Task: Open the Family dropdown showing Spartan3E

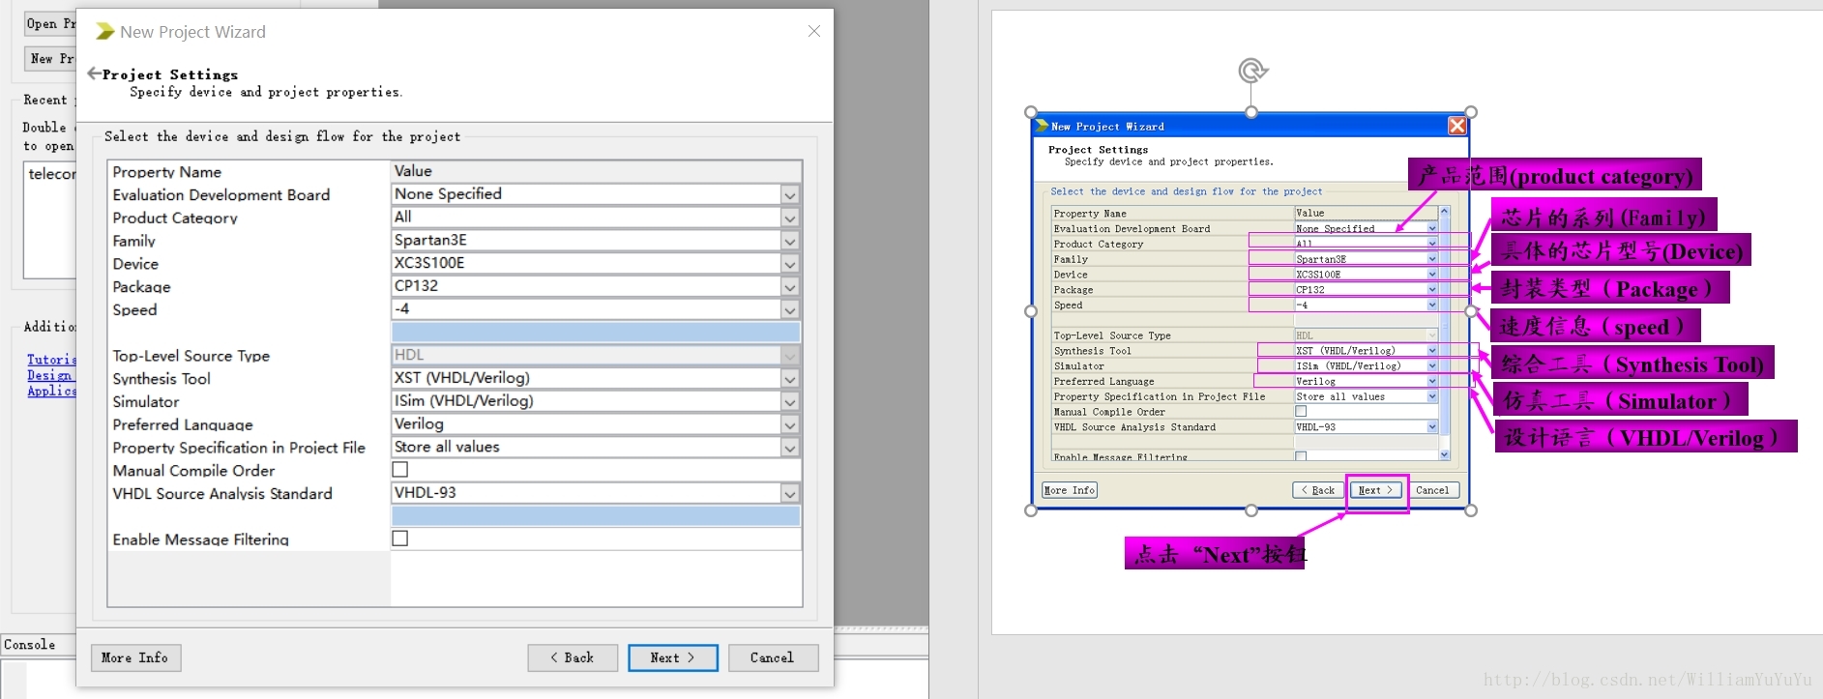Action: coord(790,241)
